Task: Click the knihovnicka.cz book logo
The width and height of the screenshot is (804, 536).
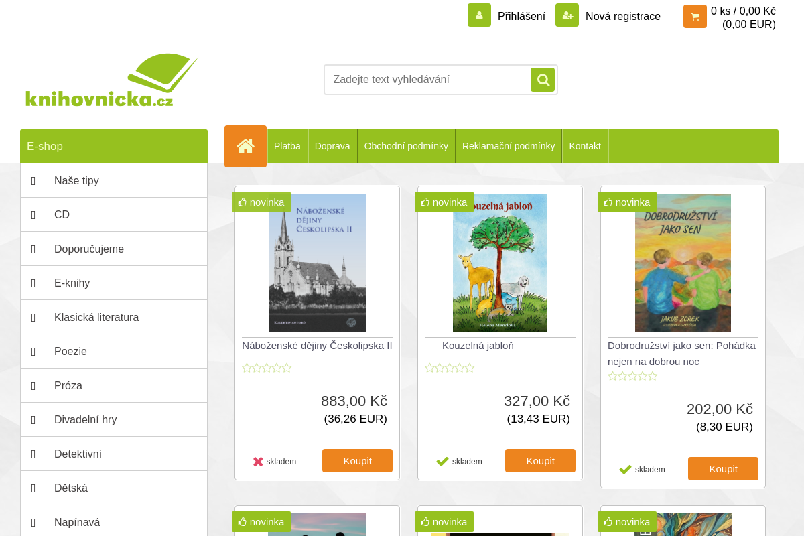Action: [x=111, y=79]
